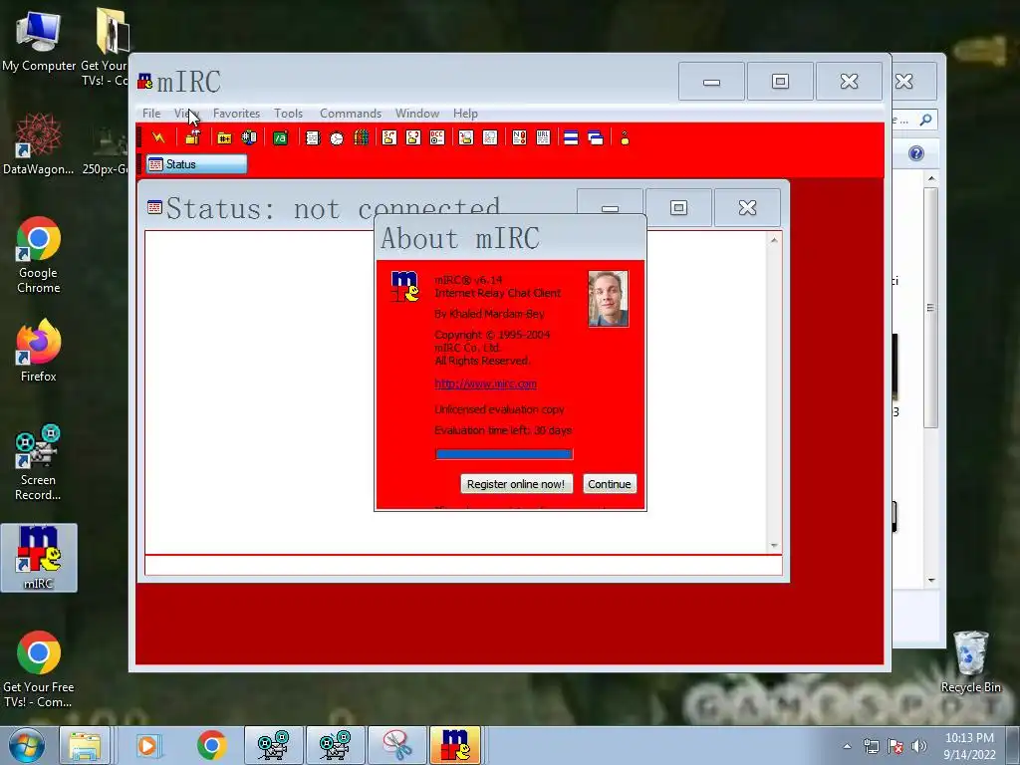Open the Help menu
The height and width of the screenshot is (765, 1020).
point(465,114)
